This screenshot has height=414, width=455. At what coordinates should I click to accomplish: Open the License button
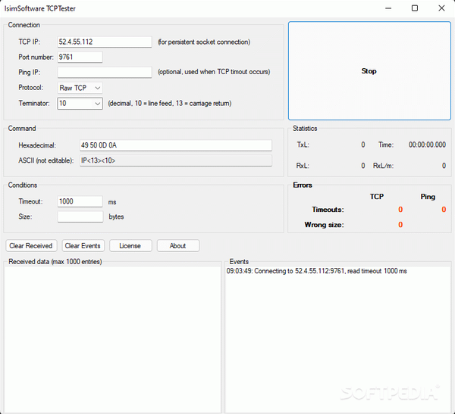tap(130, 246)
